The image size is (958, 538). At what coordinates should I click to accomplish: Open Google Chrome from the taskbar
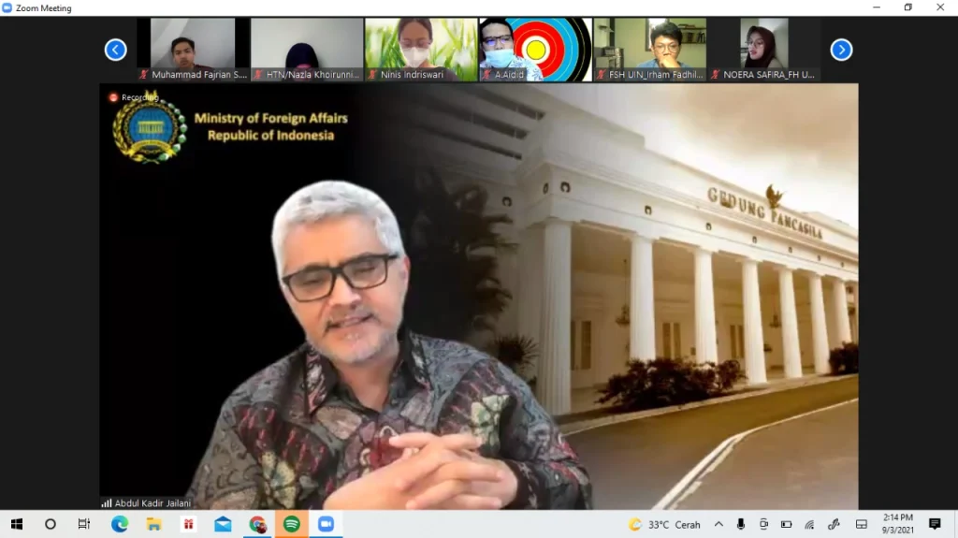click(257, 524)
